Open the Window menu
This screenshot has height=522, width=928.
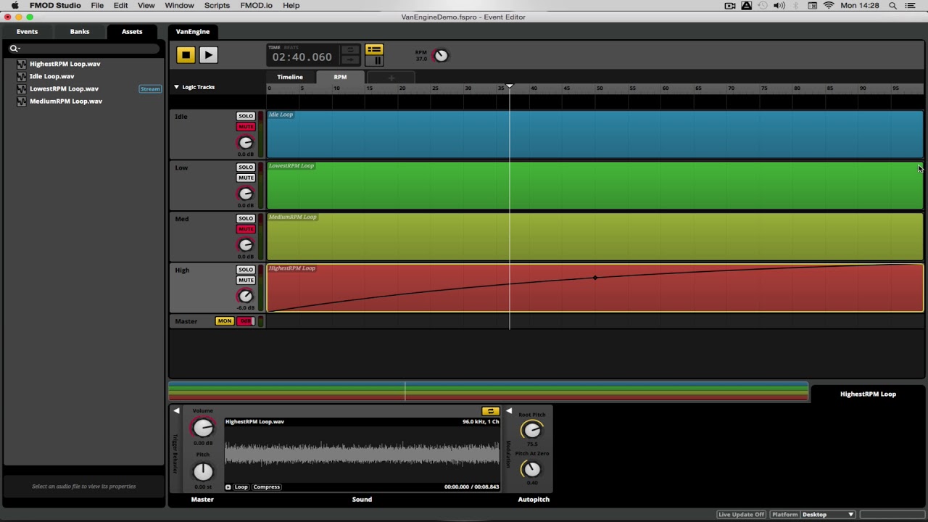(x=179, y=6)
